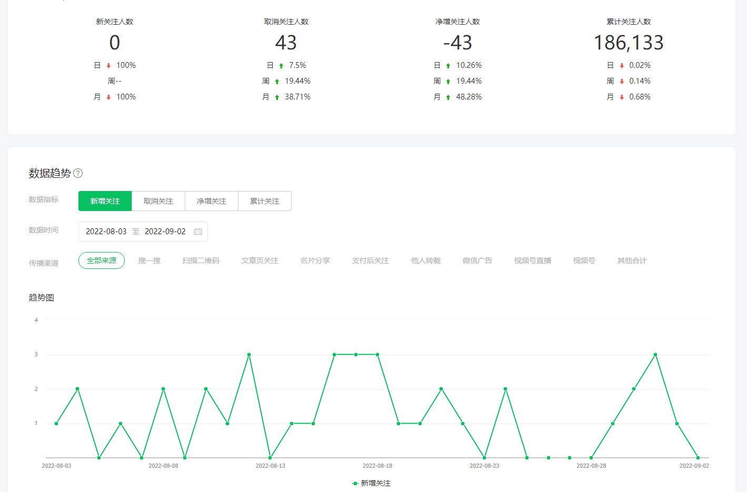Filter by 其他合计 channel
Screen dimensions: 747x492
coord(632,260)
